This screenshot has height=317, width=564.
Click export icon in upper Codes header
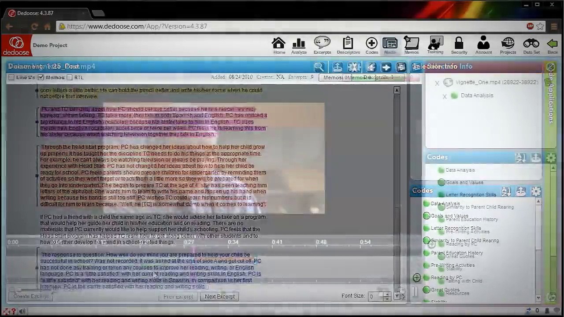(x=536, y=158)
